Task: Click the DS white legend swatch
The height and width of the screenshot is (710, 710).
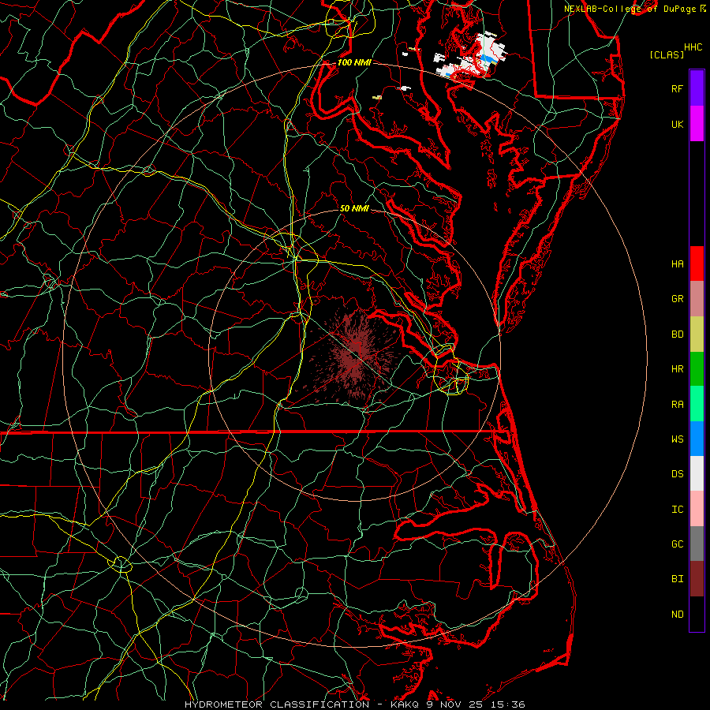Action: click(x=697, y=473)
